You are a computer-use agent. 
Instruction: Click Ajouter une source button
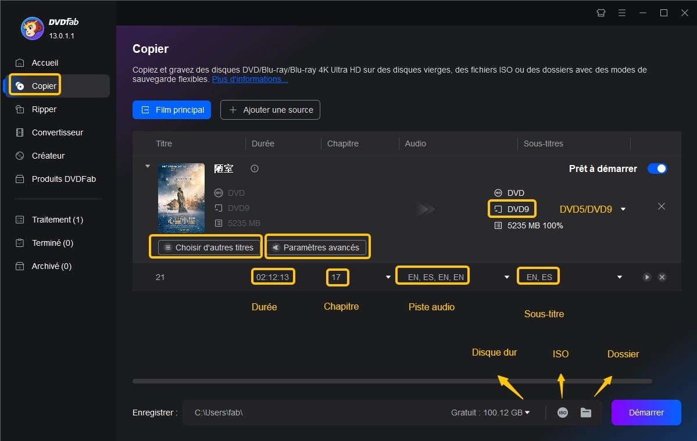270,110
